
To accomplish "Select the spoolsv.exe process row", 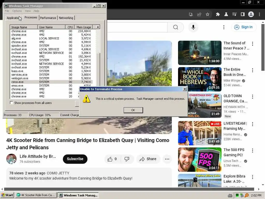I will [x=51, y=46].
